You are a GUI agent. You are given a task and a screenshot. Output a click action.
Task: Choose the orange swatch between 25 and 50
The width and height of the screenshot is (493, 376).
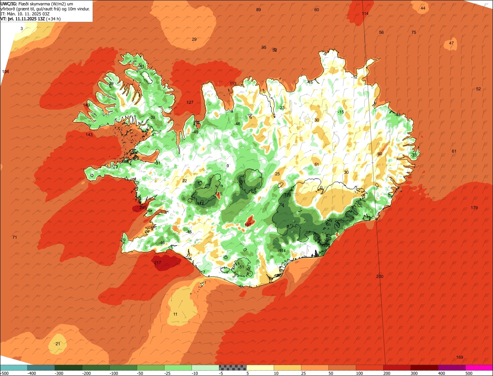(315, 368)
